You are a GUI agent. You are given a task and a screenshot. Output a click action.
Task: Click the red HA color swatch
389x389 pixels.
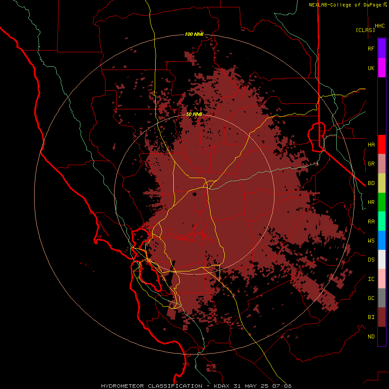click(x=382, y=144)
